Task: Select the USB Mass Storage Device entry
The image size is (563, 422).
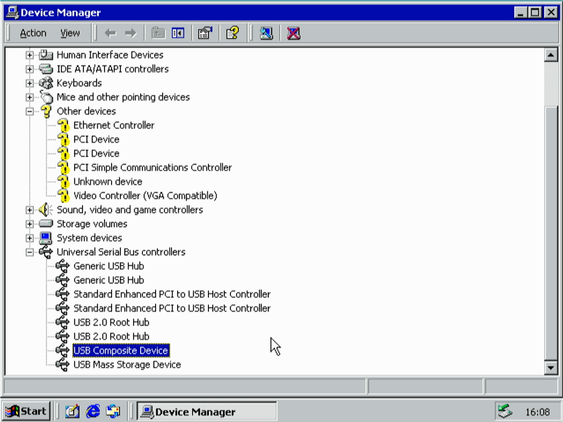Action: click(x=127, y=365)
